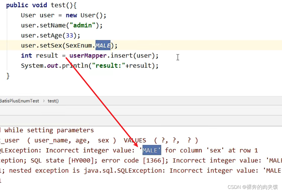Click 'out' in System.out.println
Viewport: 282px width, 192px height.
[53, 65]
